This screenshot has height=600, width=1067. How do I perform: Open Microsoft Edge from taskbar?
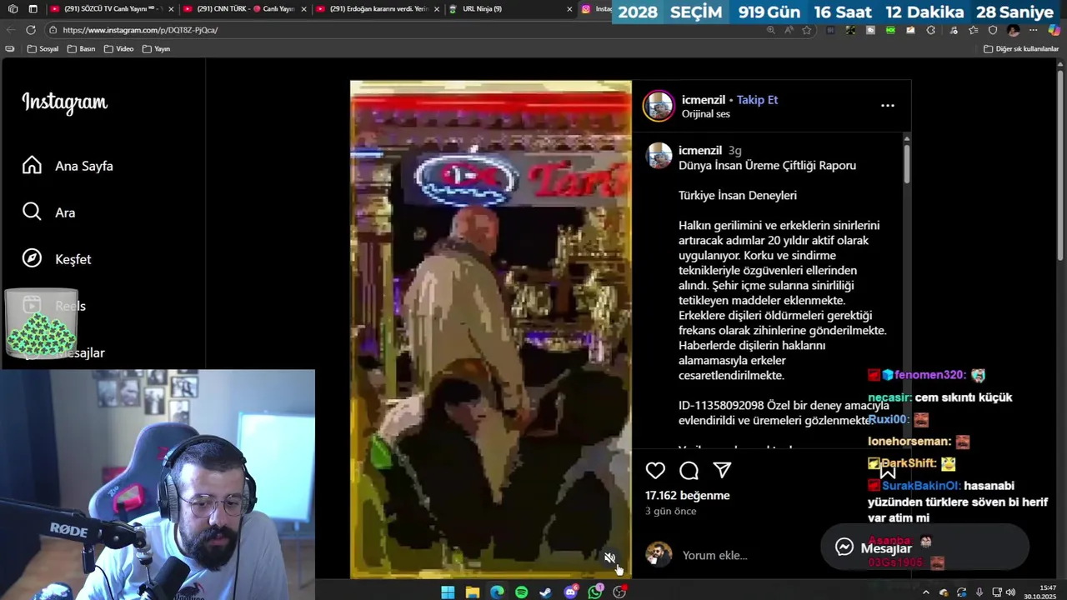pyautogui.click(x=497, y=592)
